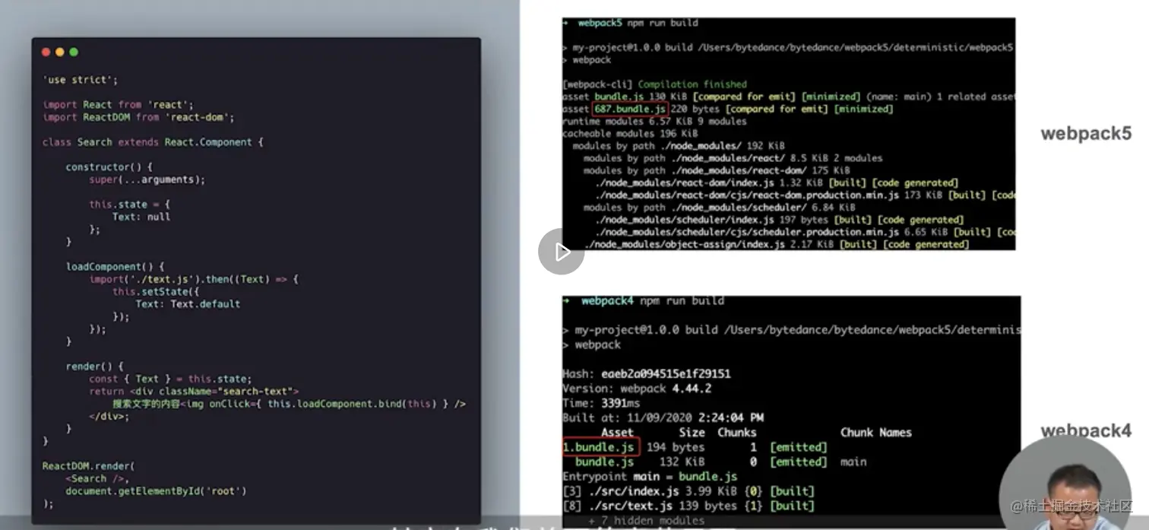Click the loadComponent() { line
Screen dimensions: 1149x530
(x=116, y=266)
